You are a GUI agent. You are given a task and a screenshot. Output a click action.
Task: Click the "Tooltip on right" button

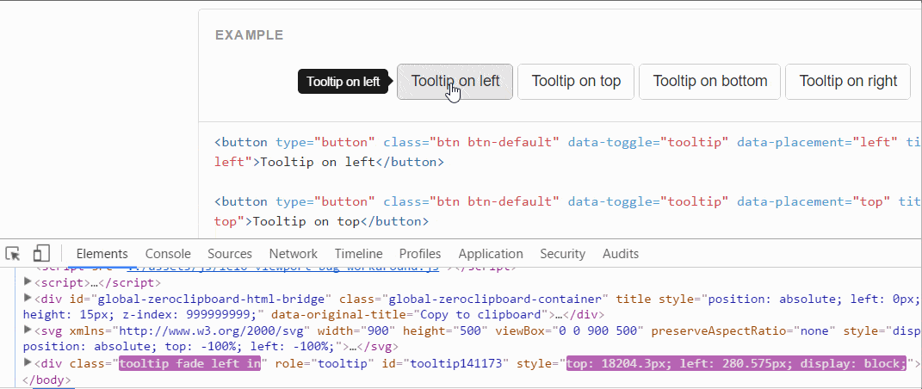848,82
